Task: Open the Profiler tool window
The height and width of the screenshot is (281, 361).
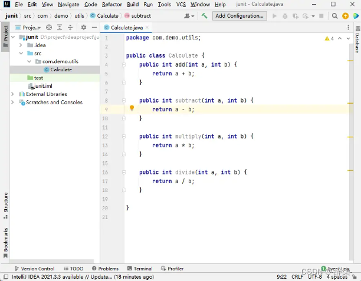Action: point(172,269)
